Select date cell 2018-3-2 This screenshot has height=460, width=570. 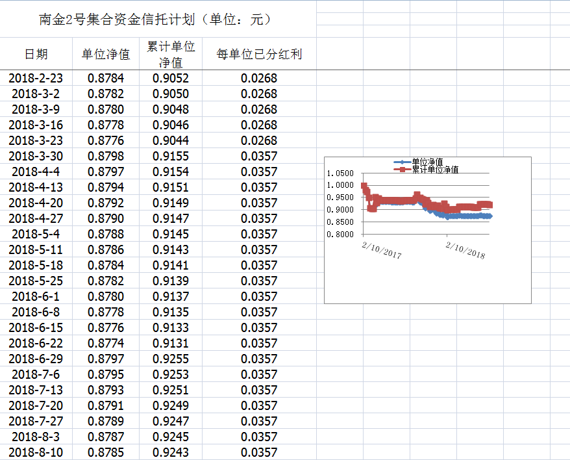tap(36, 94)
